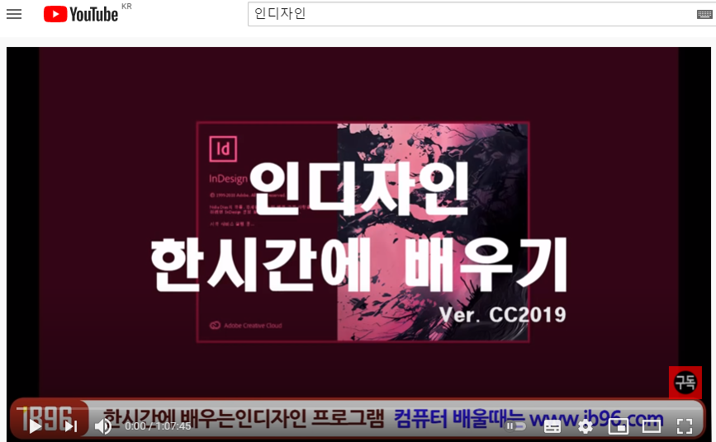The width and height of the screenshot is (716, 442).
Task: Mute the video volume
Action: click(103, 426)
